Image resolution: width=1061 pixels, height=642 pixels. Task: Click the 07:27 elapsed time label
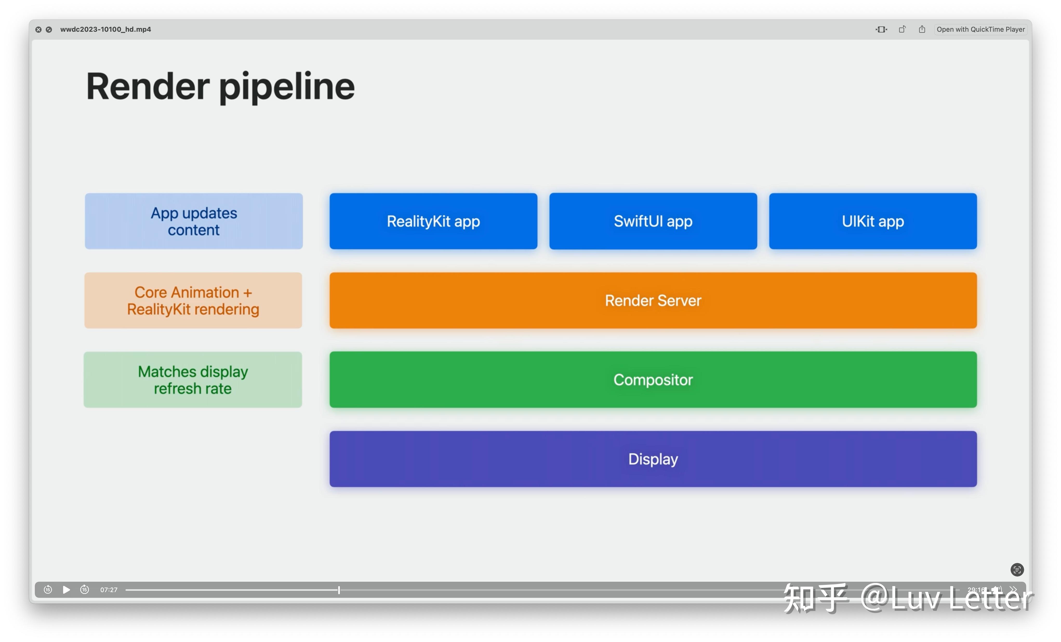(x=109, y=590)
